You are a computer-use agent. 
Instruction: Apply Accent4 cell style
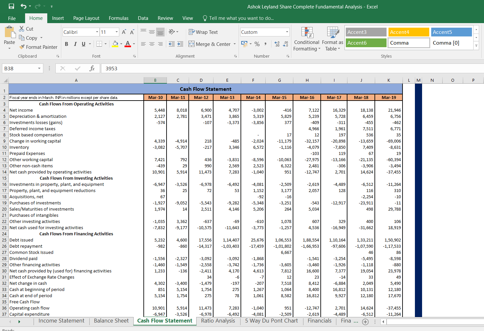[x=409, y=32]
